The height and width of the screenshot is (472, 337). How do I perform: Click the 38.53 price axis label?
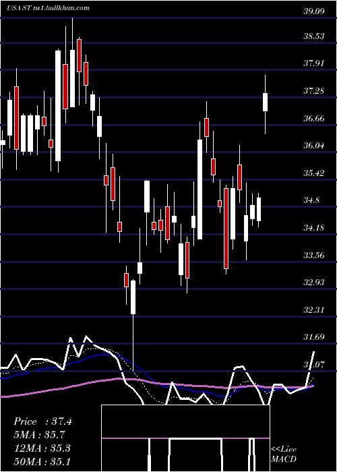coord(314,36)
